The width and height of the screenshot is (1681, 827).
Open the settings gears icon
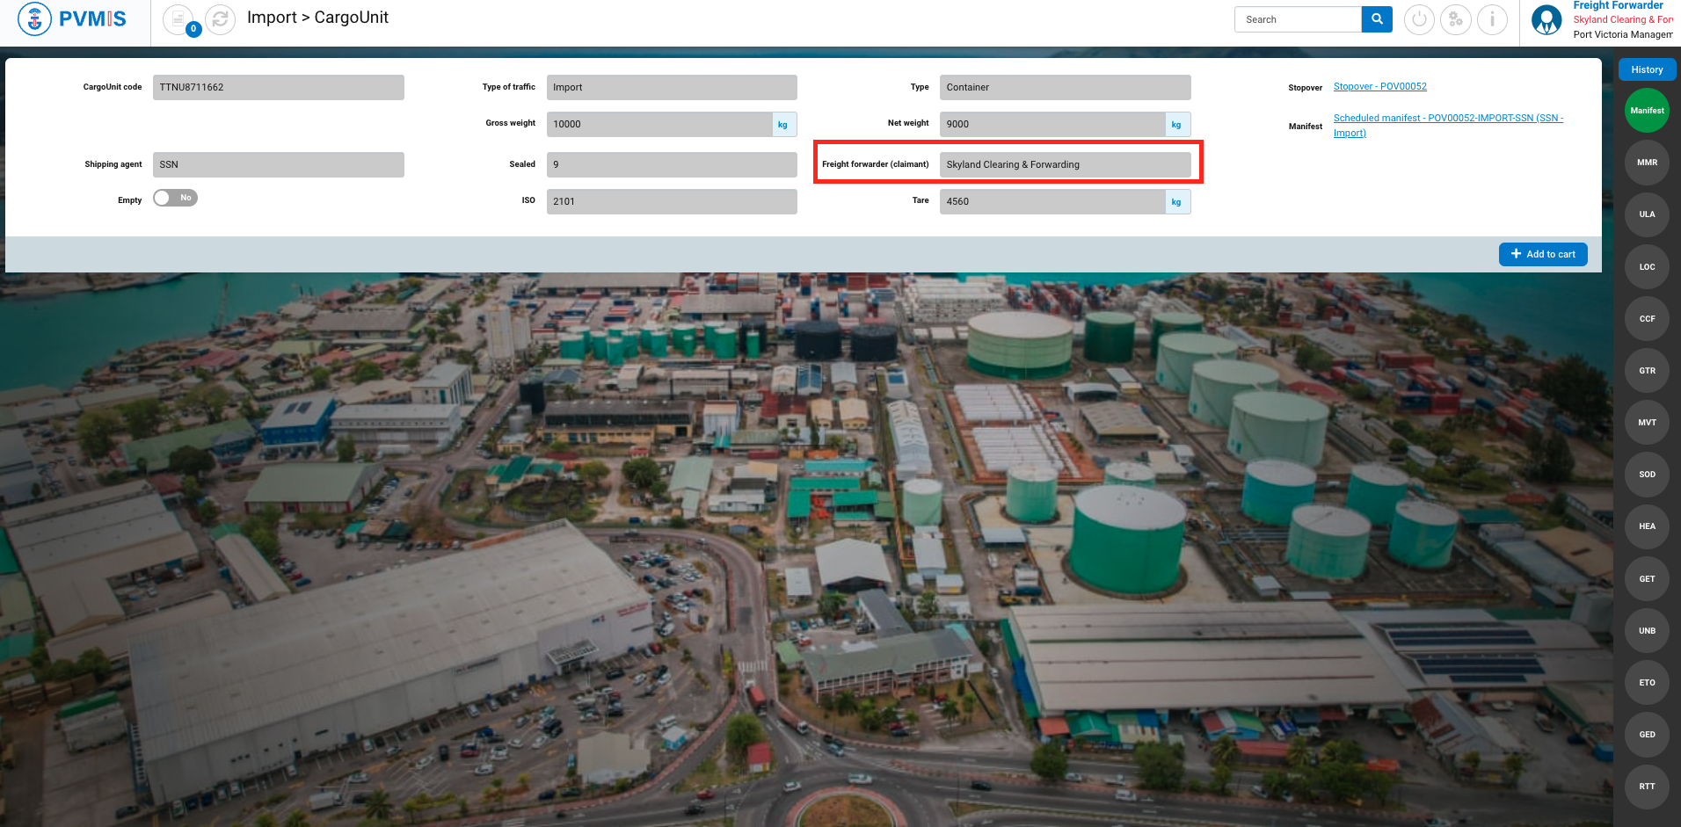click(x=1456, y=19)
